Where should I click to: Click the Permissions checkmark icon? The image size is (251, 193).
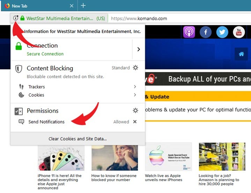tap(19, 111)
